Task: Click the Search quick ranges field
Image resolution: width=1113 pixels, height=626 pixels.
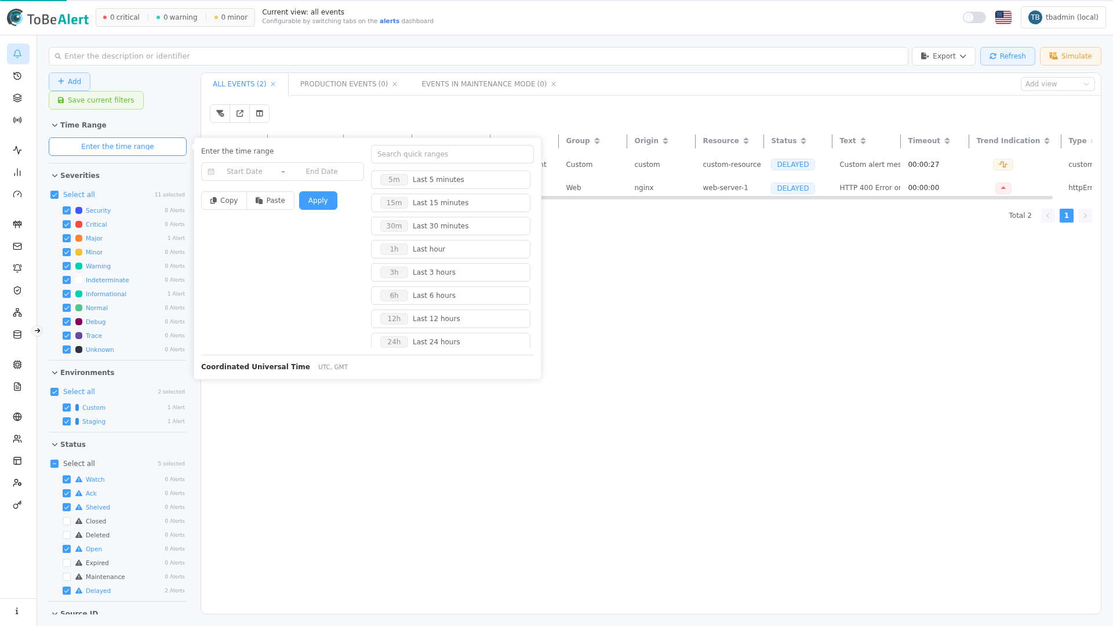Action: point(452,154)
